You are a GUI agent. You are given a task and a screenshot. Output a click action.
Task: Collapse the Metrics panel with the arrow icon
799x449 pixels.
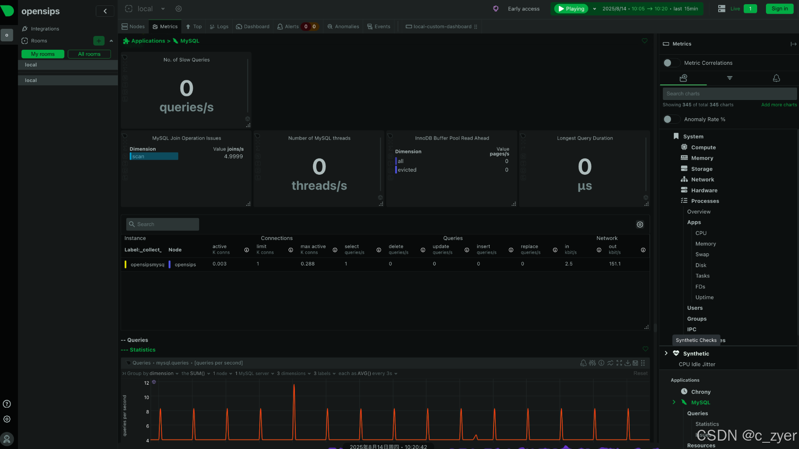coord(793,44)
